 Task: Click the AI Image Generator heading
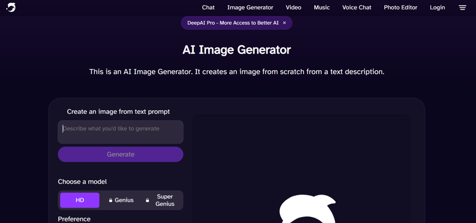[x=237, y=50]
